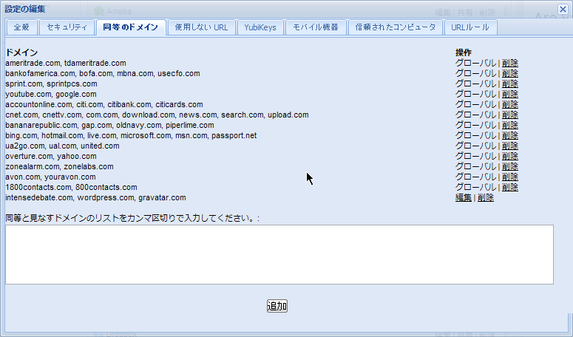573x337 pixels.
Task: Click the ドメイン column header
Action: pyautogui.click(x=21, y=52)
